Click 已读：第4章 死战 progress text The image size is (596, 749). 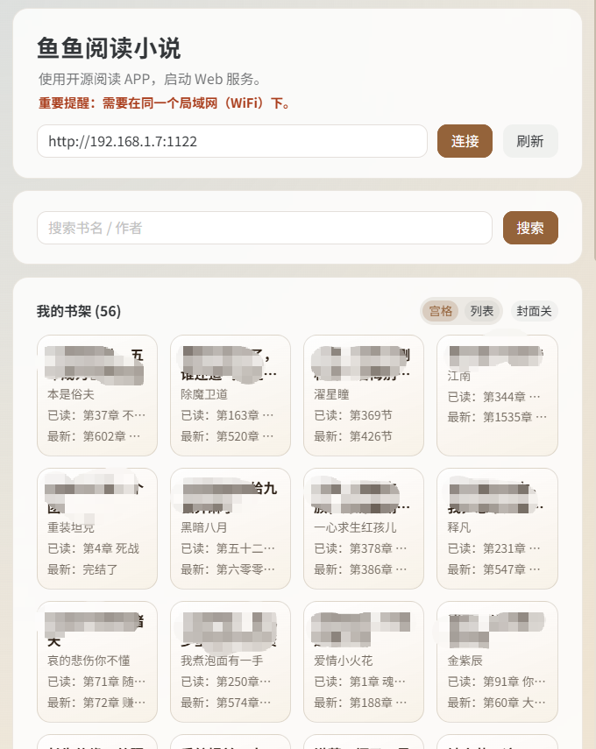pyautogui.click(x=93, y=548)
